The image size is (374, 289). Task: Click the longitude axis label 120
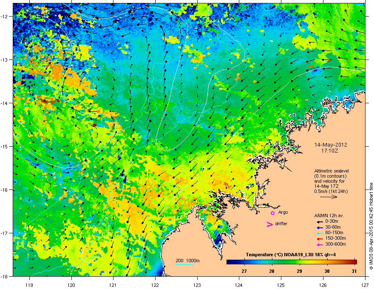(71, 285)
